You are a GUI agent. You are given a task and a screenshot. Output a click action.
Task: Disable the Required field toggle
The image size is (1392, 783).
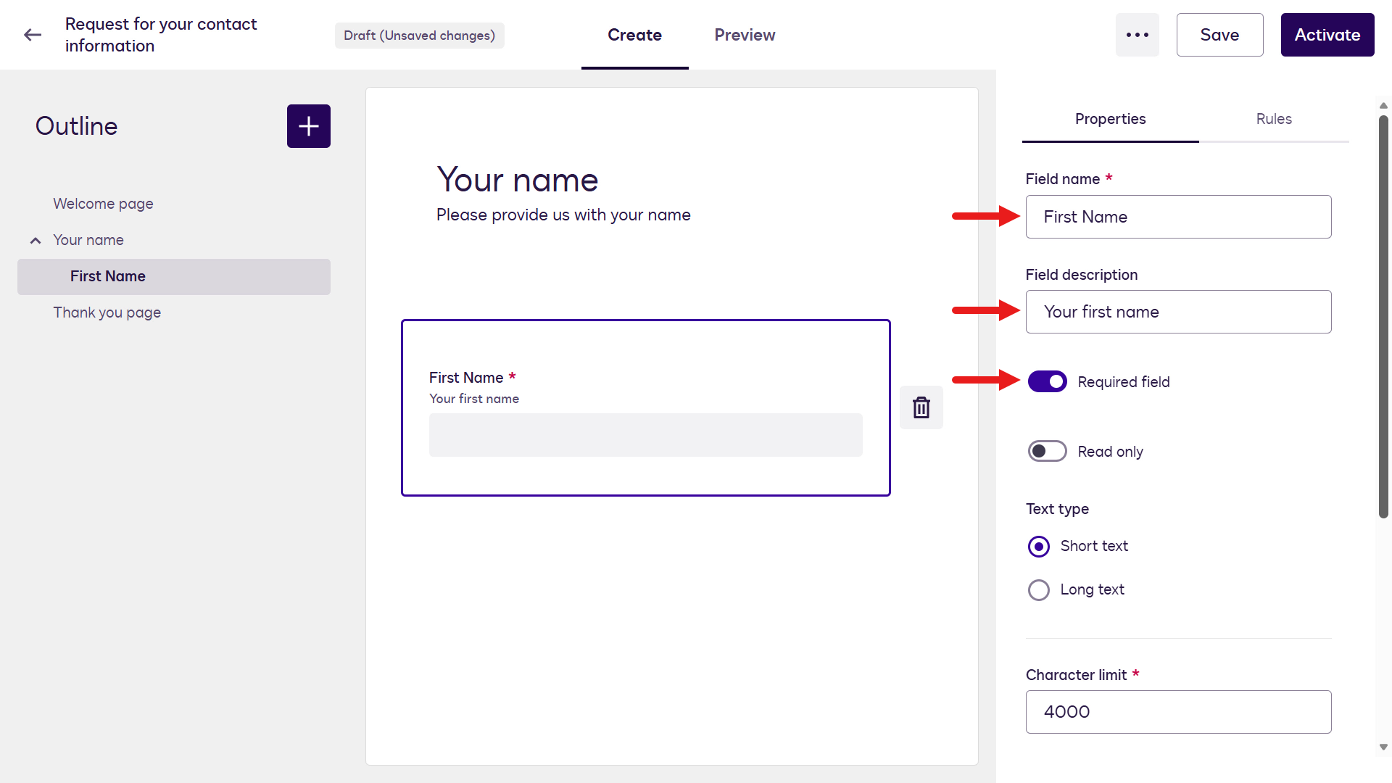1048,381
